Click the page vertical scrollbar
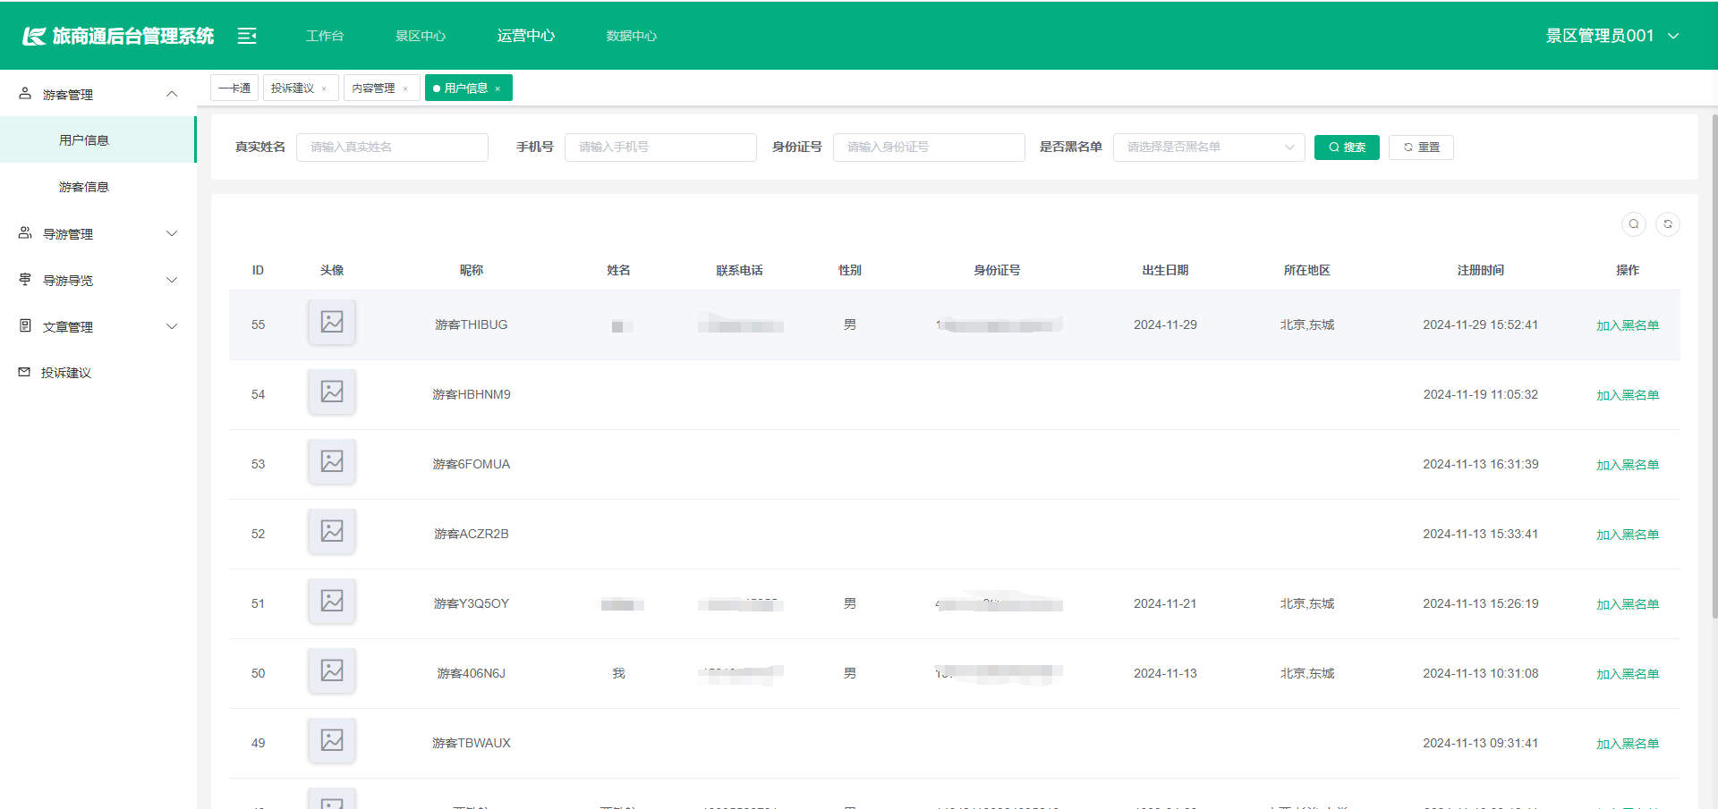The width and height of the screenshot is (1718, 809). [1714, 367]
